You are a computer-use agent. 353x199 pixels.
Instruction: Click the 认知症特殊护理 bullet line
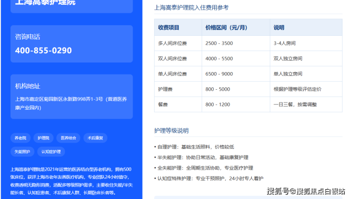pos(209,178)
